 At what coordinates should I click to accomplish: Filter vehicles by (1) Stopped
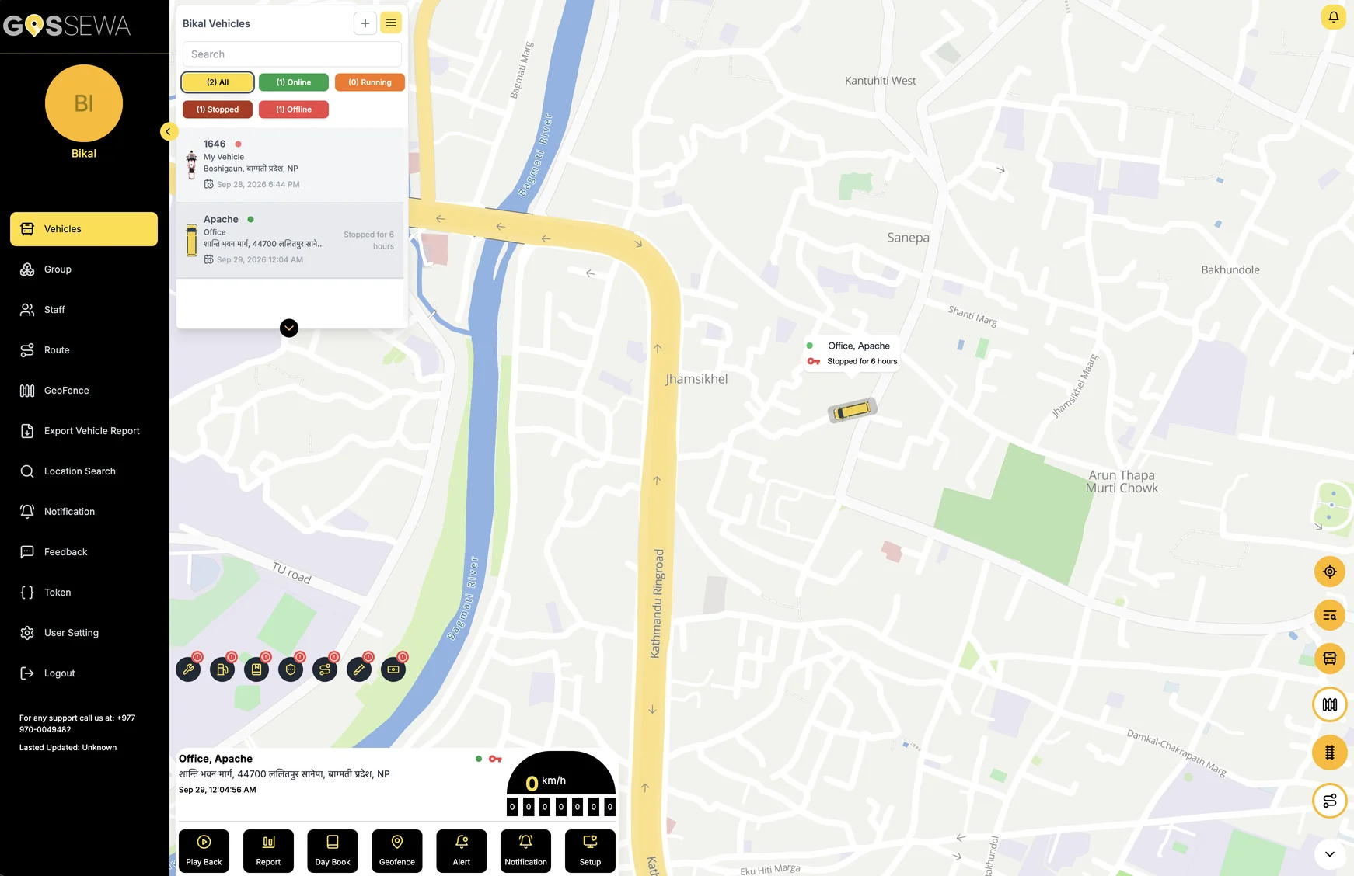point(218,109)
